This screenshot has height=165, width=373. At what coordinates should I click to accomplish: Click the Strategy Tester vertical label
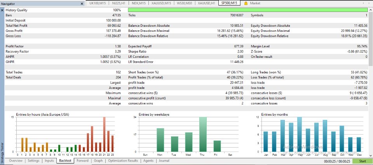point(2,153)
